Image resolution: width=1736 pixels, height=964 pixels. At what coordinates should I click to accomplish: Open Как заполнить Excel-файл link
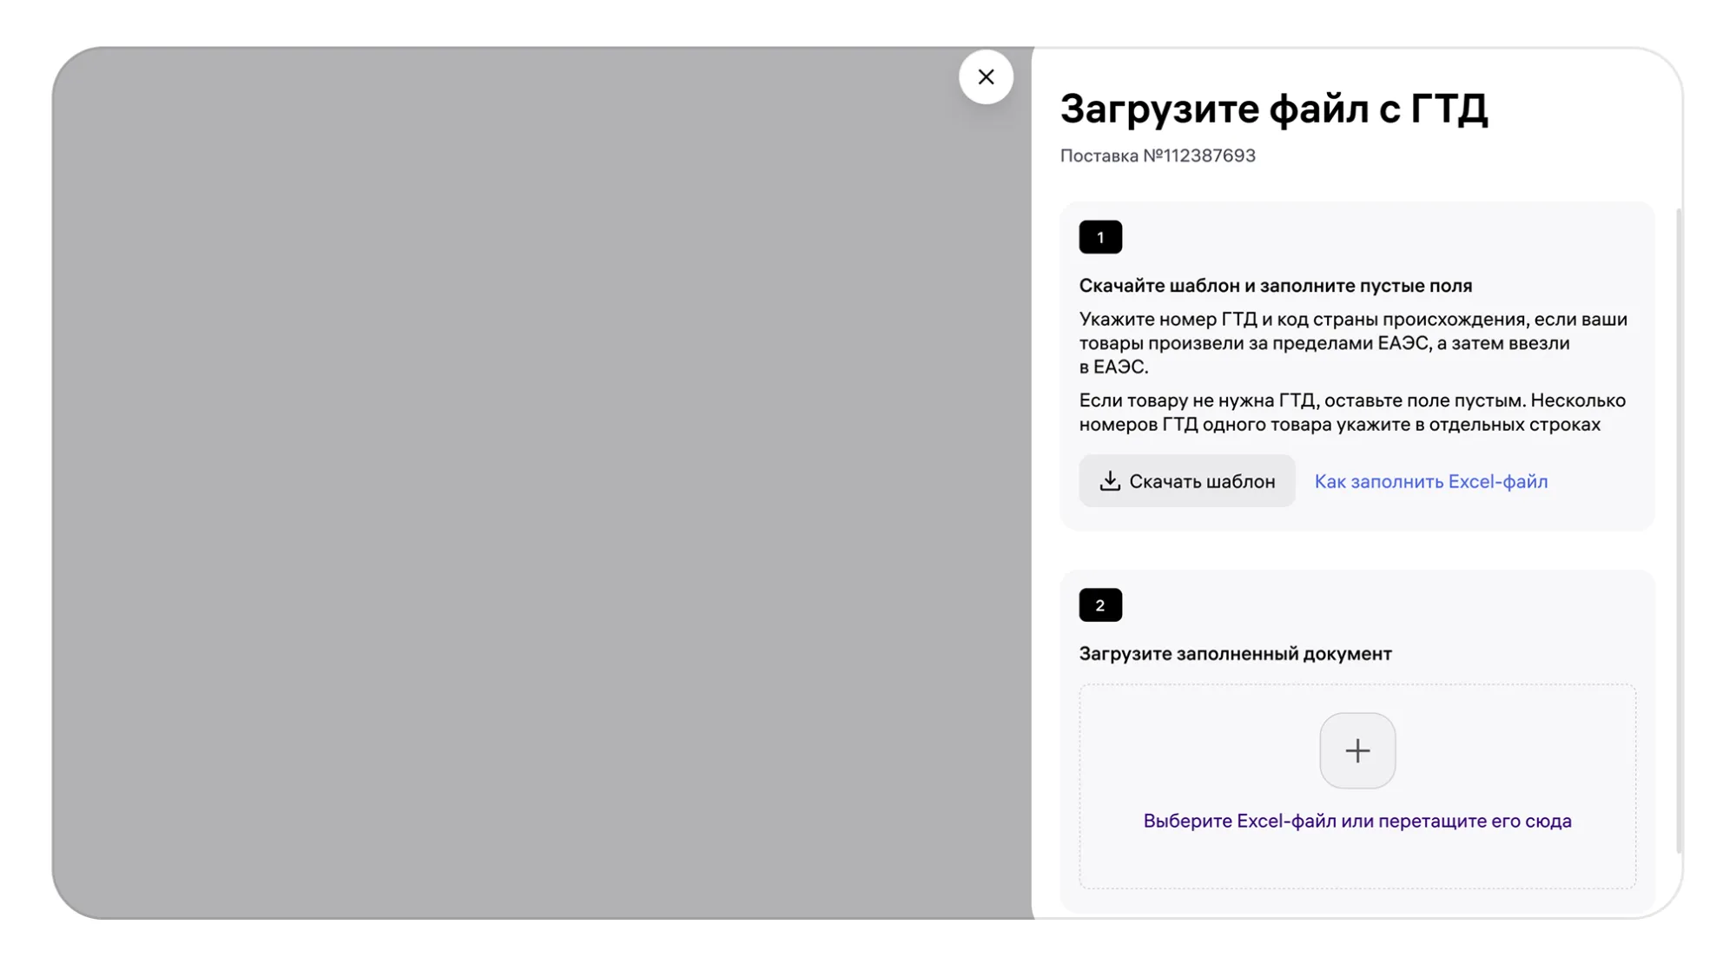pyautogui.click(x=1430, y=481)
